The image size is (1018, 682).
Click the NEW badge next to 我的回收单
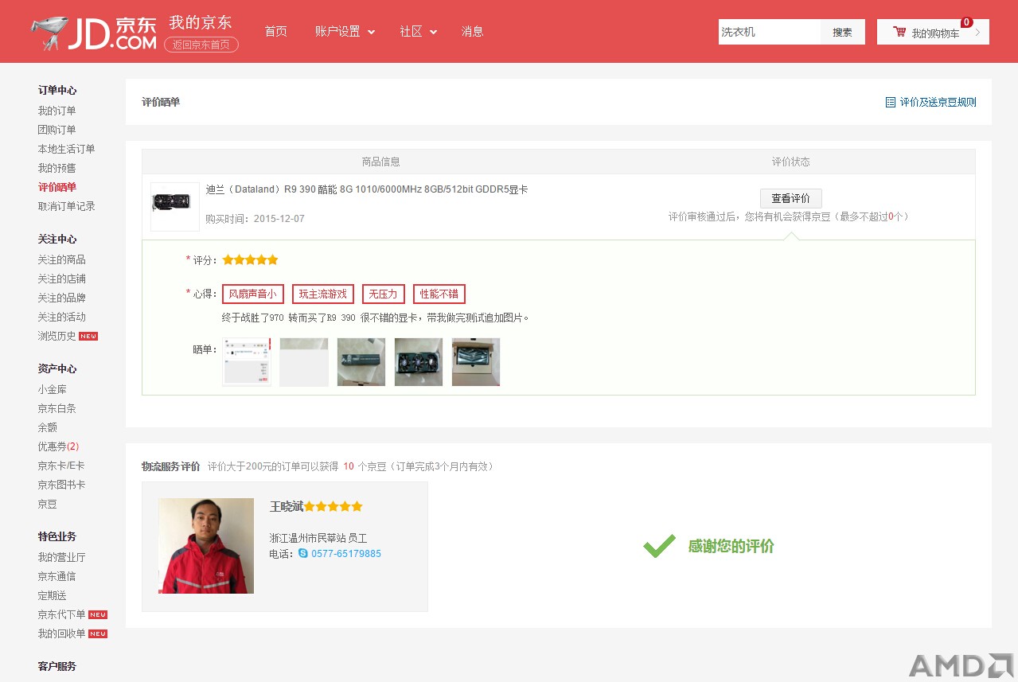coord(98,633)
